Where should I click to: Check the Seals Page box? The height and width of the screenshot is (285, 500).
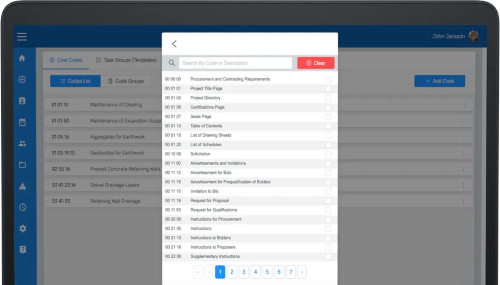[x=328, y=117]
